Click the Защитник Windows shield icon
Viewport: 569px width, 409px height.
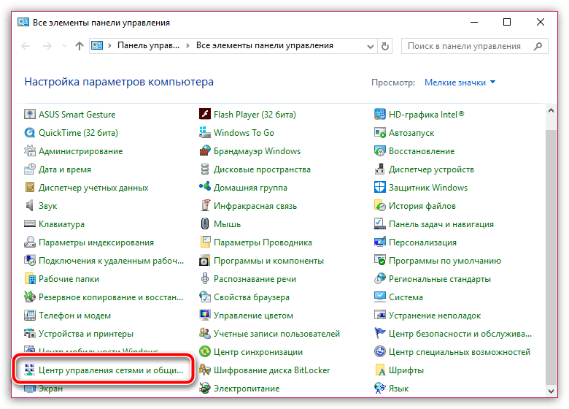pyautogui.click(x=379, y=188)
